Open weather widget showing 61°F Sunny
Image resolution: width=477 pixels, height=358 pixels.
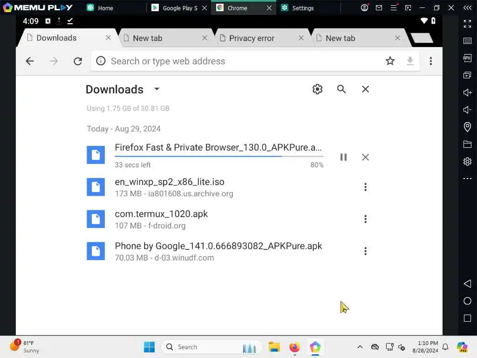click(x=24, y=347)
